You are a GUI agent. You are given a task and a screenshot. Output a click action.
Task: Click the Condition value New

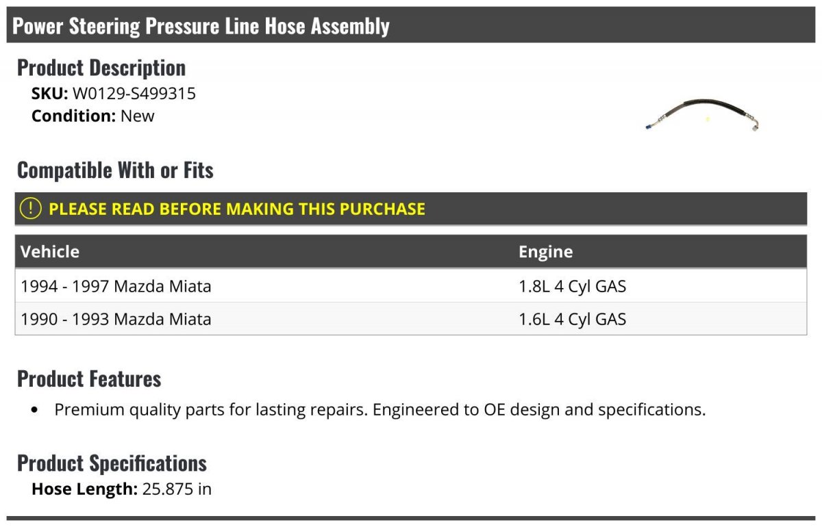pyautogui.click(x=138, y=116)
